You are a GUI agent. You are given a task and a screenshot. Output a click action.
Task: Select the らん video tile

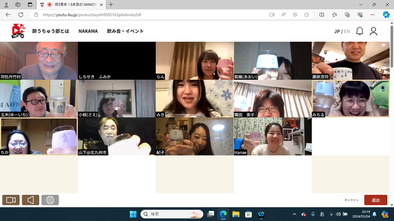tap(195, 61)
